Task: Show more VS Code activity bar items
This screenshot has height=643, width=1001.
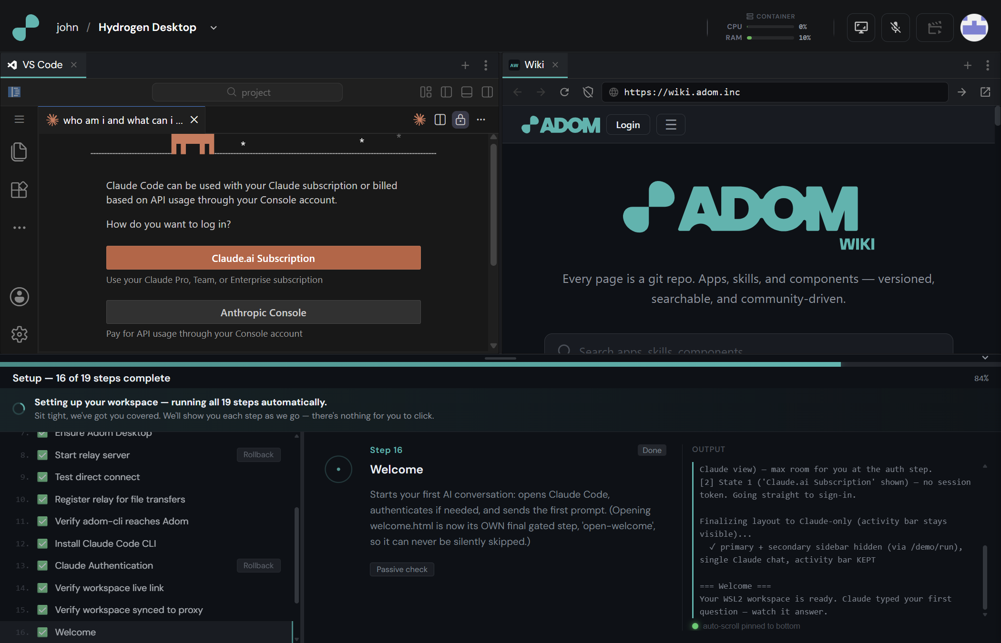Action: pos(19,228)
